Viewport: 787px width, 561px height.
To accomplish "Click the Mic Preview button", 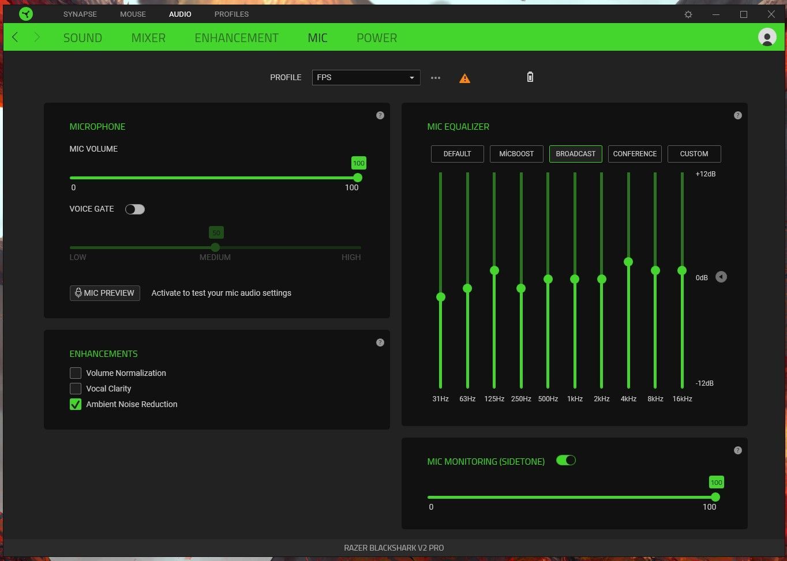I will (105, 293).
